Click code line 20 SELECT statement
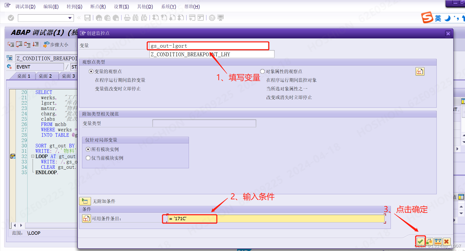The height and width of the screenshot is (251, 465). [x=44, y=92]
